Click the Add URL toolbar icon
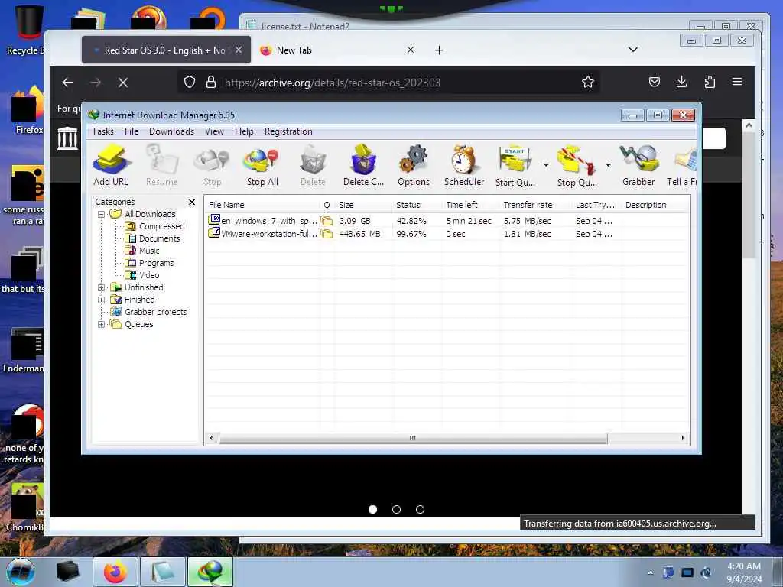This screenshot has height=587, width=783. click(x=111, y=165)
